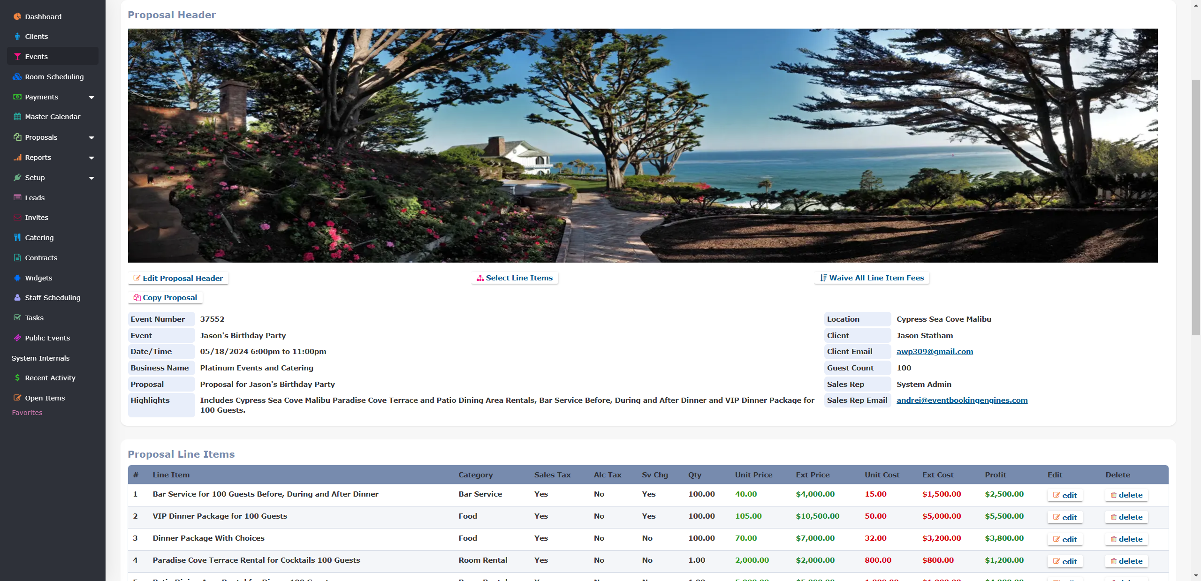Open the Leads menu item
The height and width of the screenshot is (581, 1201).
[x=35, y=197]
